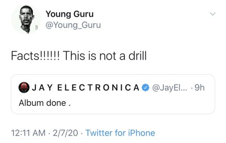Click the 9h timestamp on quoted tweet
This screenshot has height=143, width=226.
199,87
